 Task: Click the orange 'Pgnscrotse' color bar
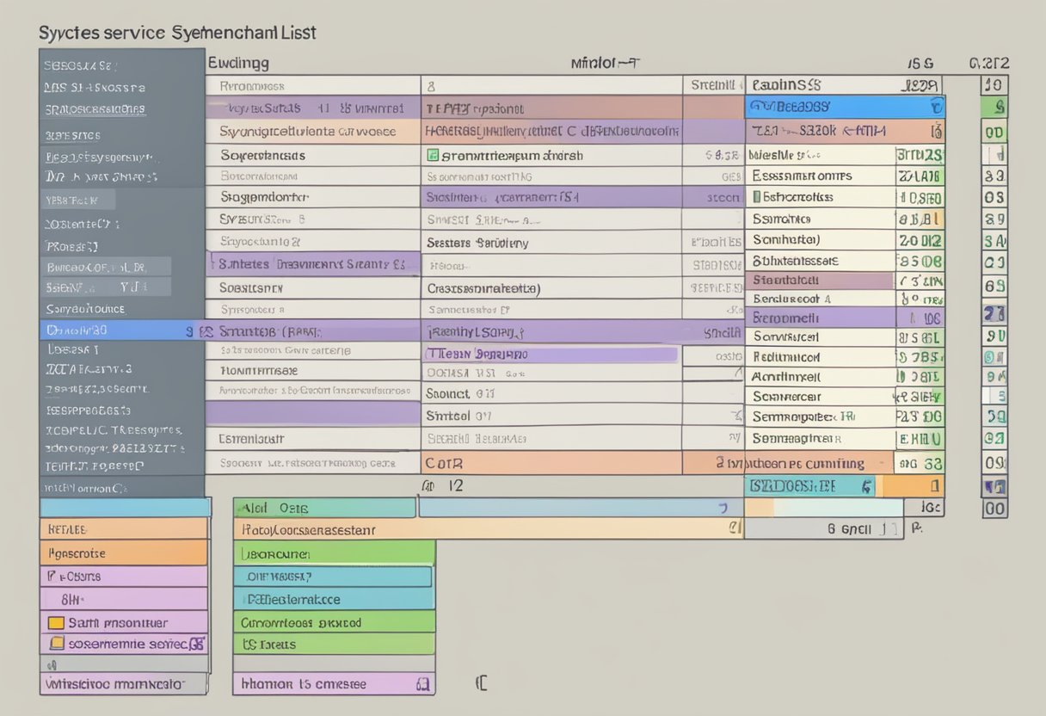[123, 553]
